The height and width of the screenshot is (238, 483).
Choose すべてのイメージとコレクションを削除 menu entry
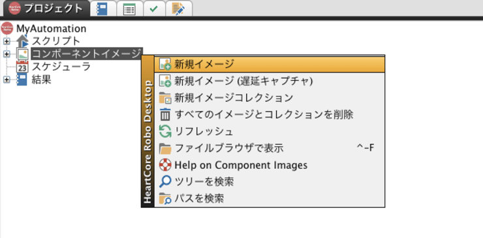270,115
